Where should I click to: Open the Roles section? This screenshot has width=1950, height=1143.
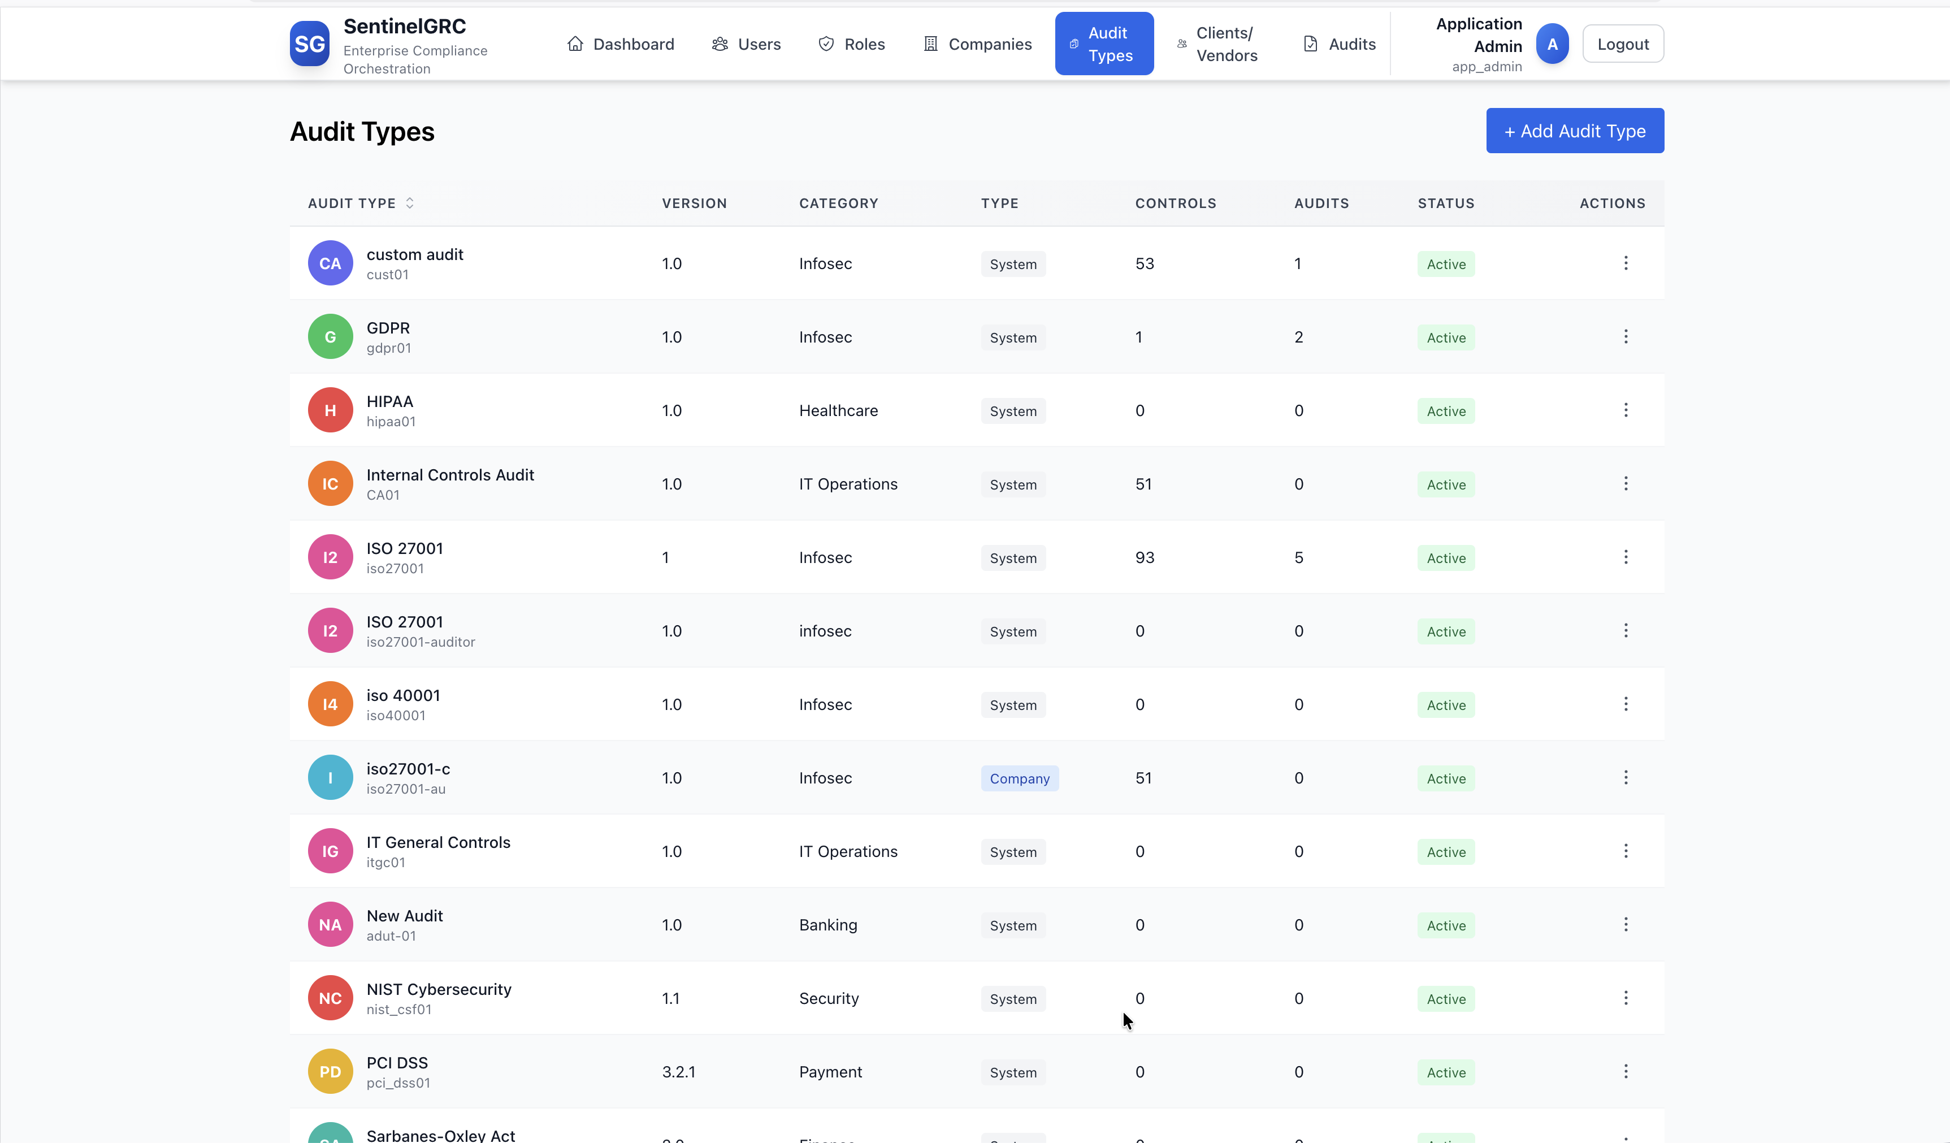click(x=851, y=44)
